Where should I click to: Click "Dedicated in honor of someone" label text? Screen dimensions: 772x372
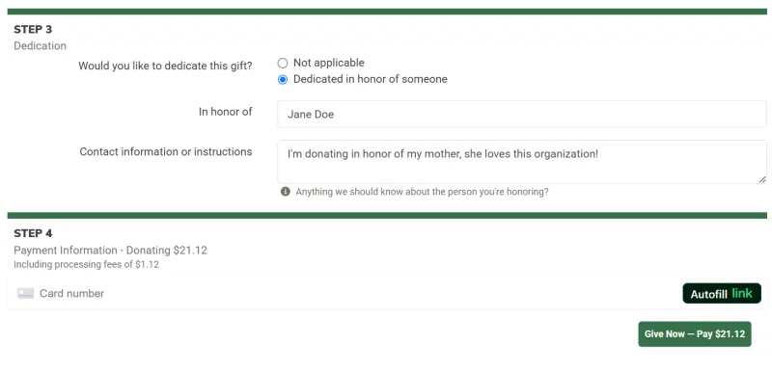coord(371,79)
